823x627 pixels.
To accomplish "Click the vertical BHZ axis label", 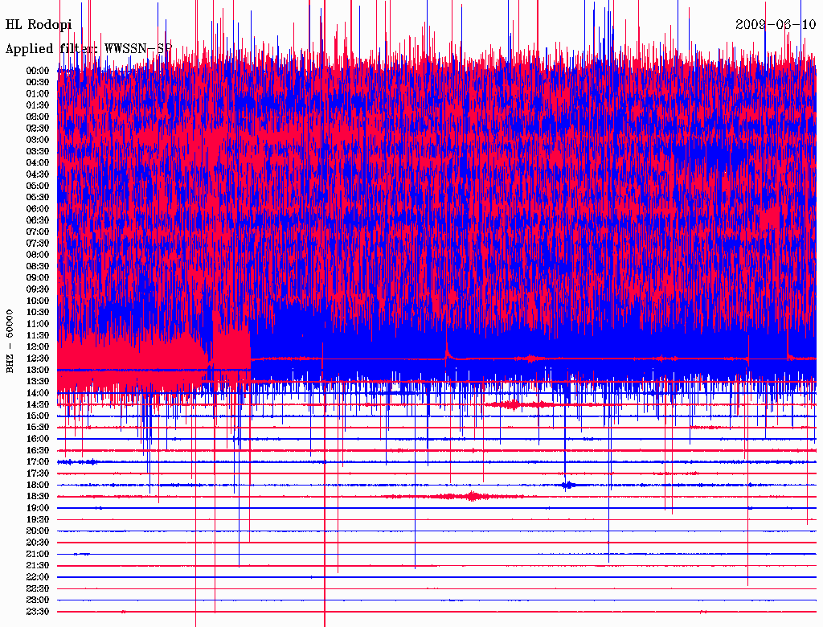I will [10, 340].
